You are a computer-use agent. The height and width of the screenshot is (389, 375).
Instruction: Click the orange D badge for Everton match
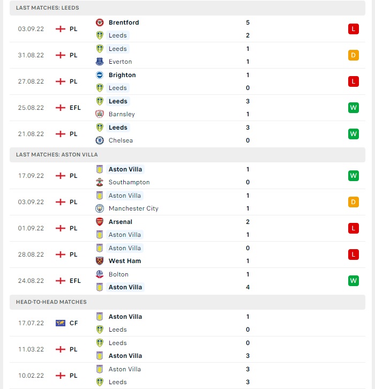point(354,55)
